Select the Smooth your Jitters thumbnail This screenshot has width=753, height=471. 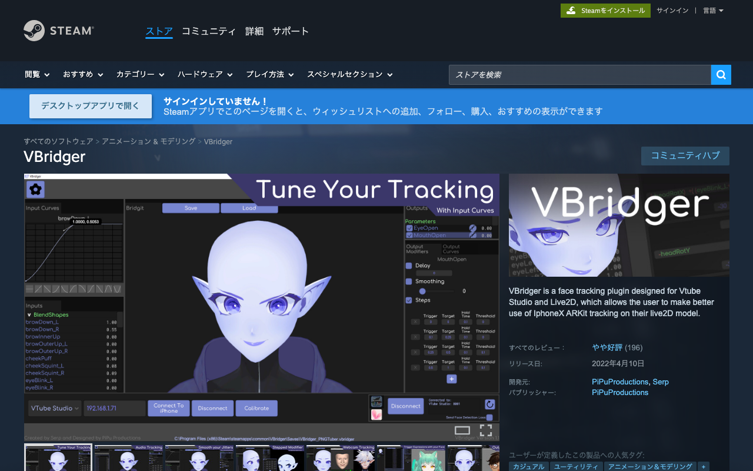[x=199, y=458]
